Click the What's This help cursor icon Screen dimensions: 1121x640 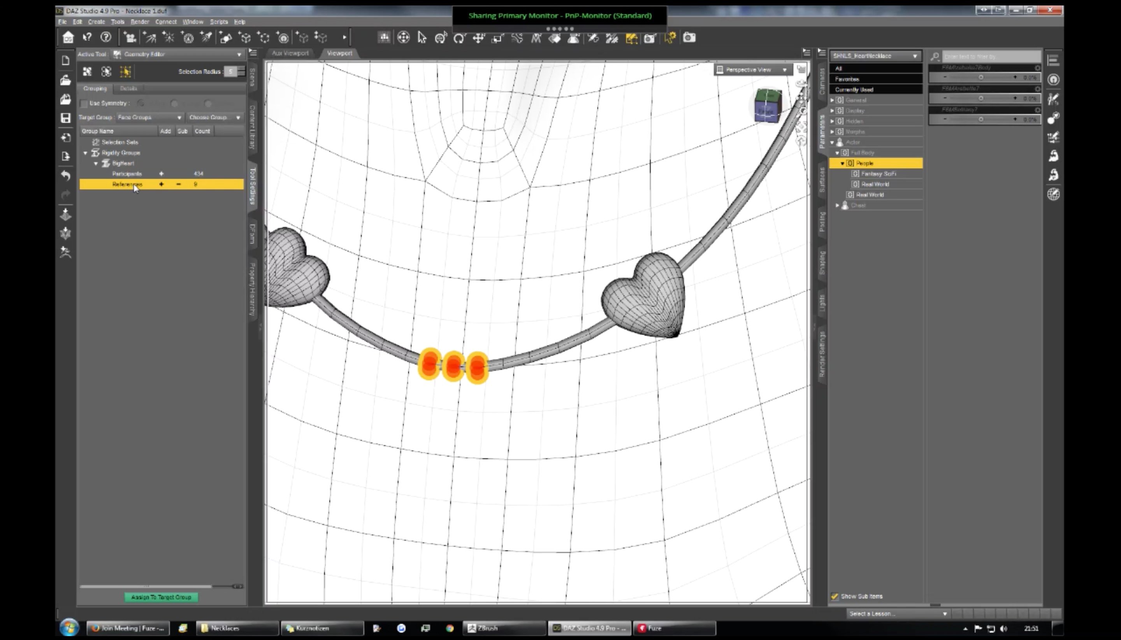click(x=87, y=37)
